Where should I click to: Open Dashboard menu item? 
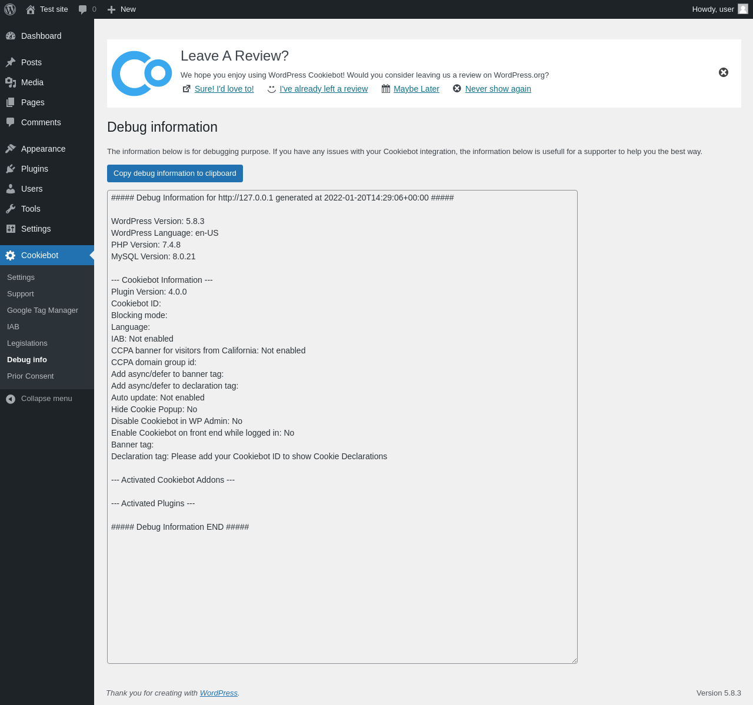pyautogui.click(x=47, y=36)
